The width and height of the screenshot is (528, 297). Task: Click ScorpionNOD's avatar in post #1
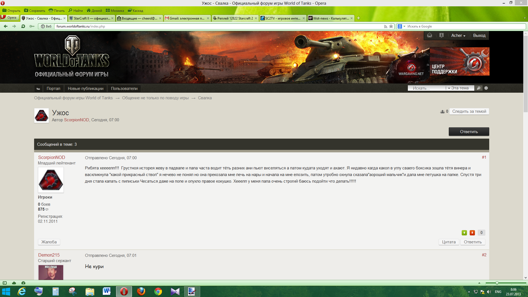click(x=51, y=180)
